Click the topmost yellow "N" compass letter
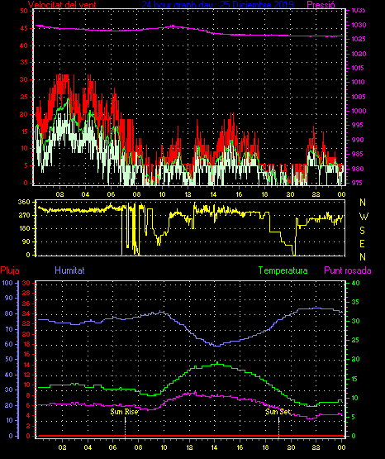The height and width of the screenshot is (459, 385). click(363, 203)
